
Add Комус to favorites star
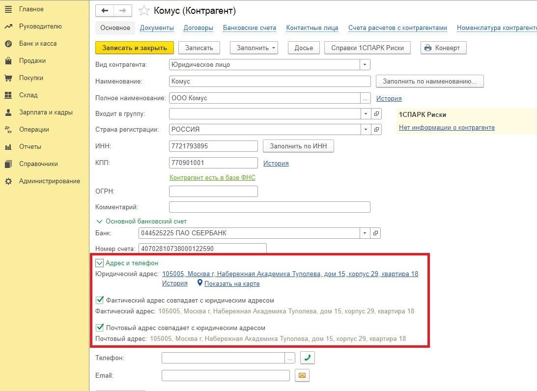click(144, 11)
